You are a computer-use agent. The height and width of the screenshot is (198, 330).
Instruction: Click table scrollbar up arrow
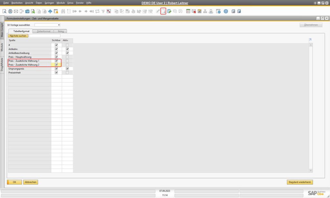tap(311, 45)
